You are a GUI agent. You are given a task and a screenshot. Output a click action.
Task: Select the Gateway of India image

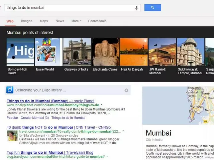tap(77, 52)
